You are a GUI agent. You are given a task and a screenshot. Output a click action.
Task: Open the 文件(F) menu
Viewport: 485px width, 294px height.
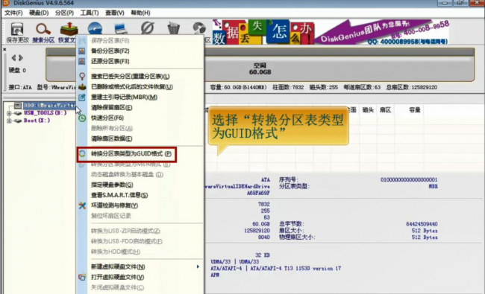click(13, 13)
